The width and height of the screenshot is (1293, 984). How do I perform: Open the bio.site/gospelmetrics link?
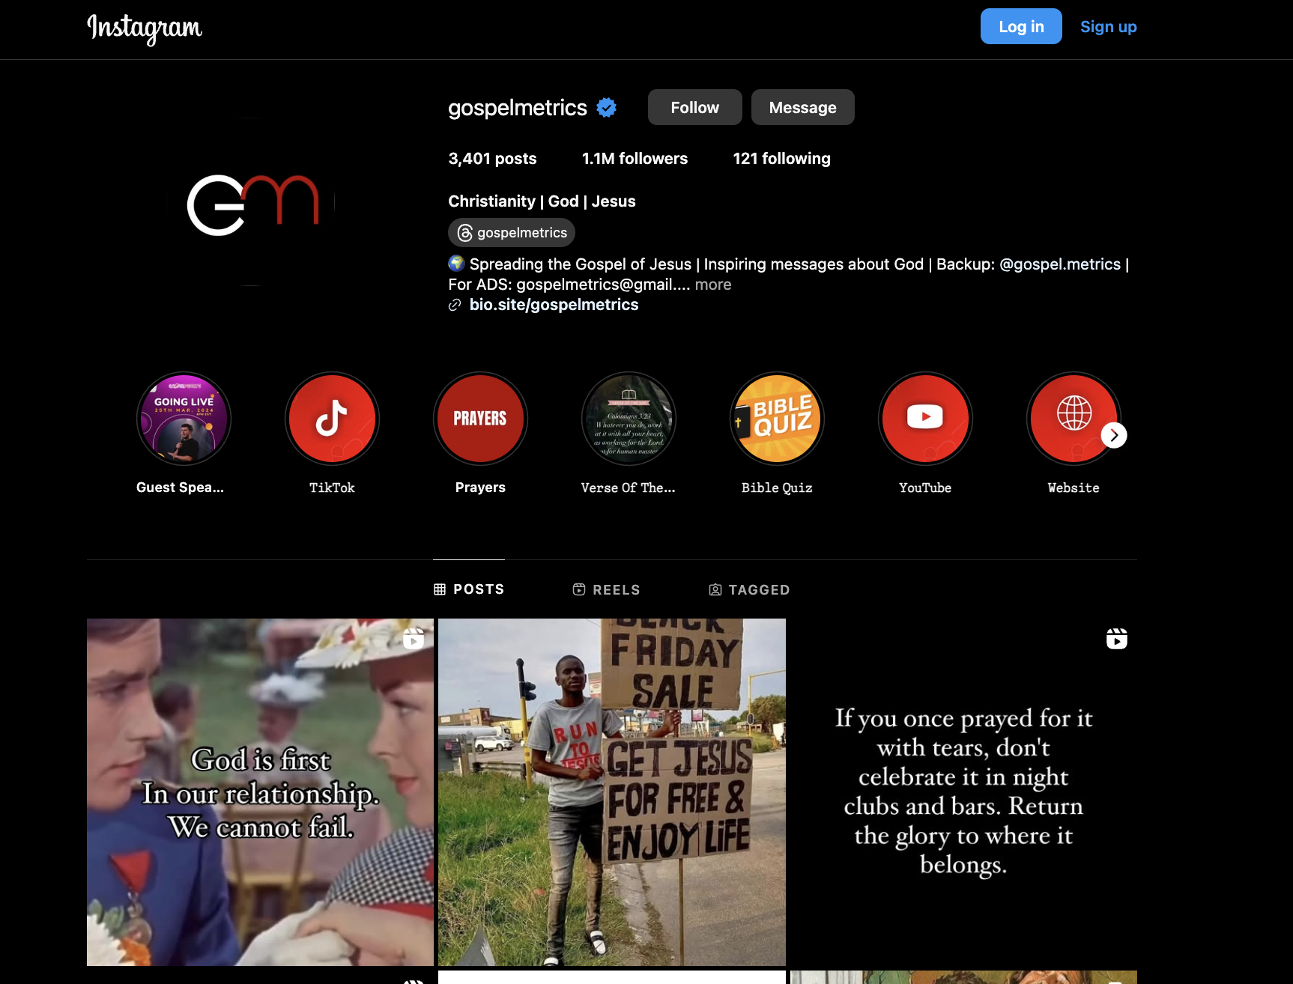(554, 305)
